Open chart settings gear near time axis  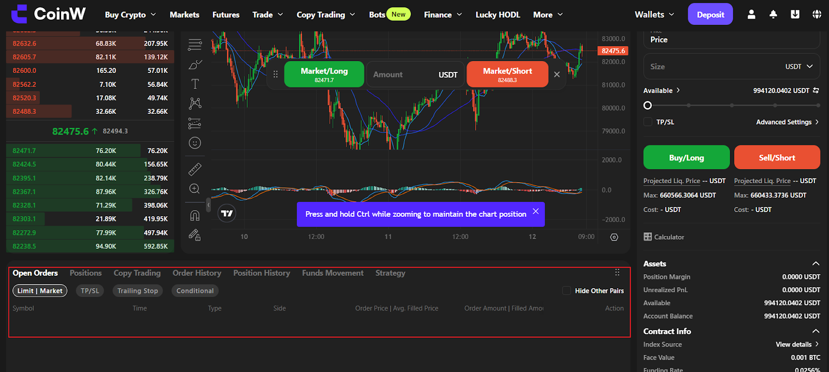point(614,237)
